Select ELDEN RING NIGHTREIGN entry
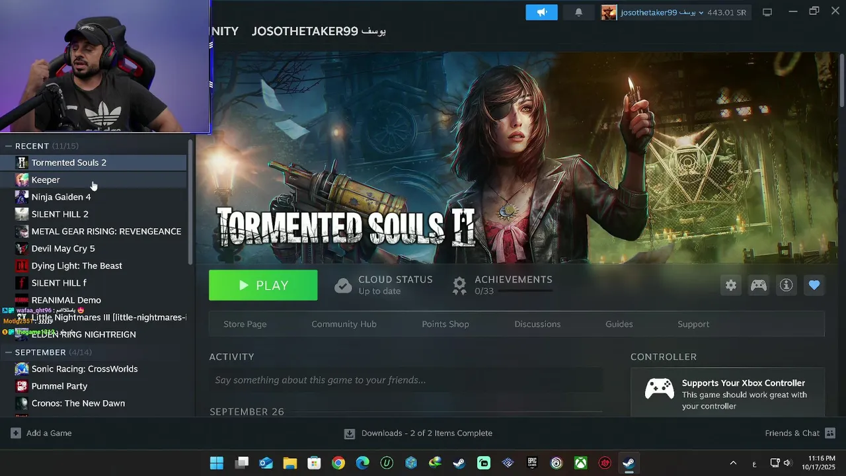The height and width of the screenshot is (476, 846). pos(93,335)
